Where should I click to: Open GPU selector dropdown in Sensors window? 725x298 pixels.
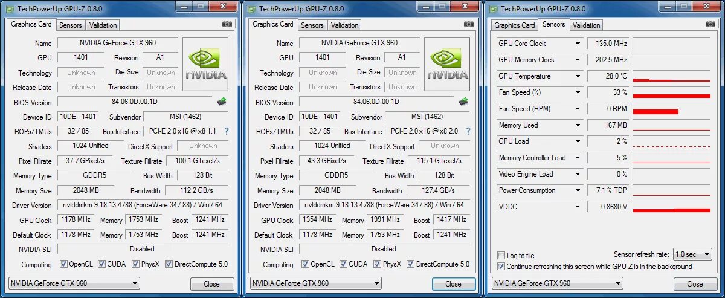(x=557, y=283)
